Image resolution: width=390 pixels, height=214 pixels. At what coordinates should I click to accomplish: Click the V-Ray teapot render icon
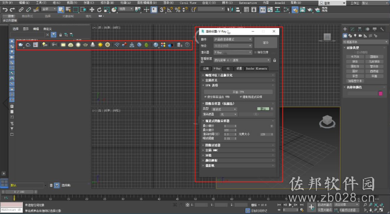point(20,45)
